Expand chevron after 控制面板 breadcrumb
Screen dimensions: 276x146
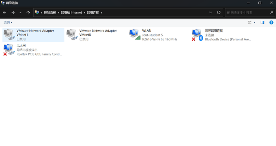[58, 13]
